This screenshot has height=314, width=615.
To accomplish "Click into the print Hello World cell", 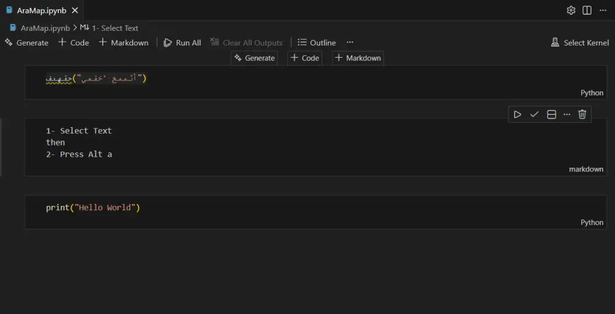I will pyautogui.click(x=246, y=208).
